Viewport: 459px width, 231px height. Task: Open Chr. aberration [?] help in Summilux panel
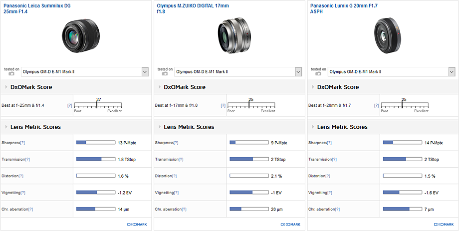30,210
